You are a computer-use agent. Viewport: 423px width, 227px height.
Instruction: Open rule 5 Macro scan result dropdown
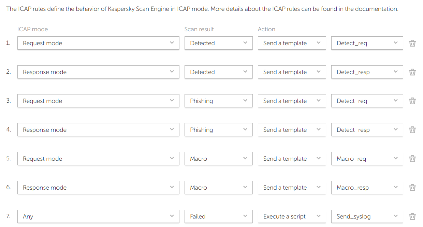coord(218,159)
